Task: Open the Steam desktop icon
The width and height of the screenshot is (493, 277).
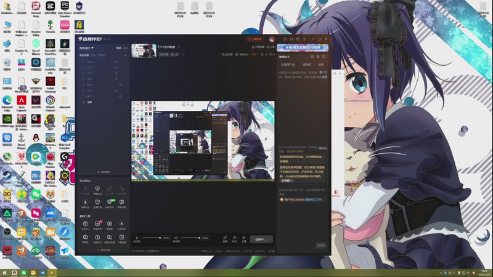Action: 7,178
